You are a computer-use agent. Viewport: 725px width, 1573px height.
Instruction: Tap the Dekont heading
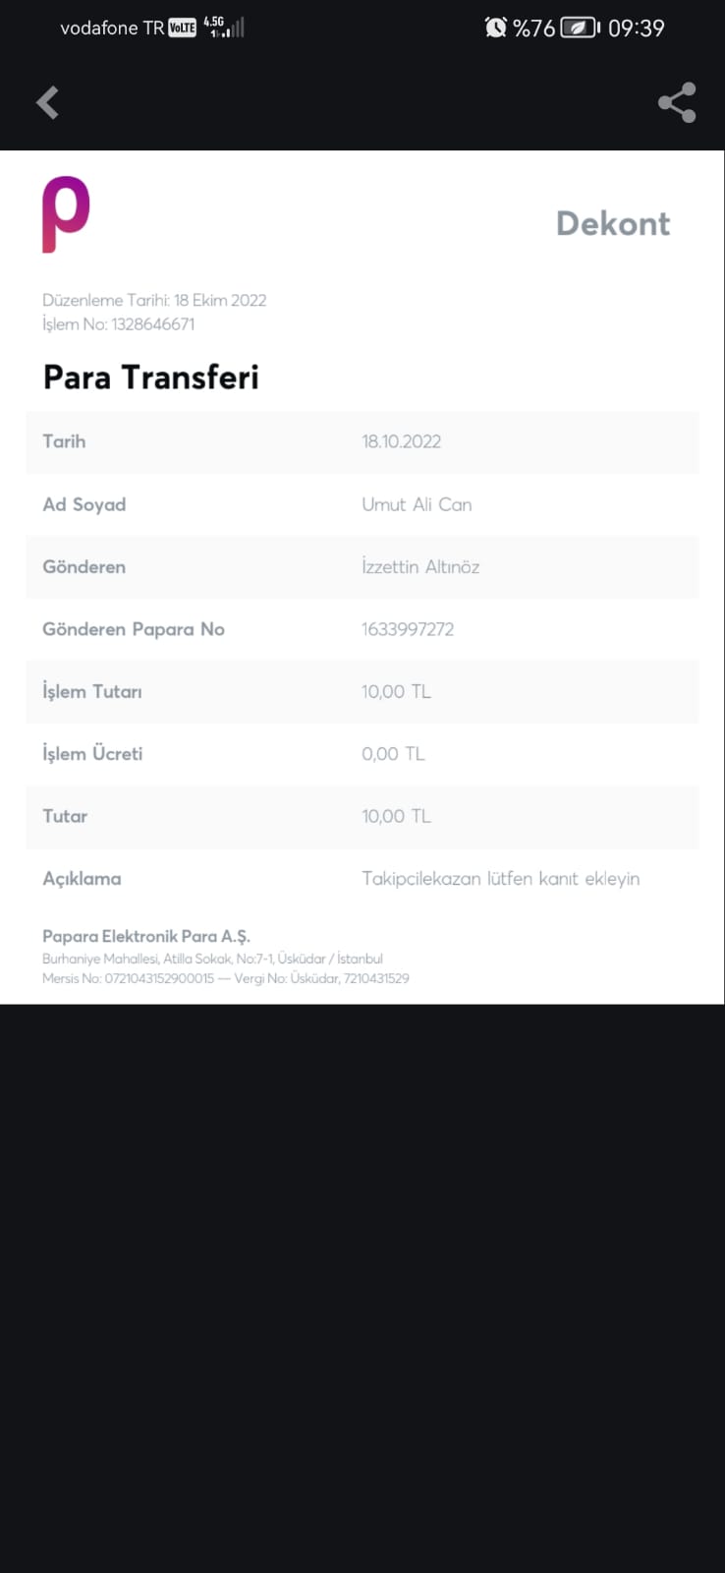coord(613,223)
